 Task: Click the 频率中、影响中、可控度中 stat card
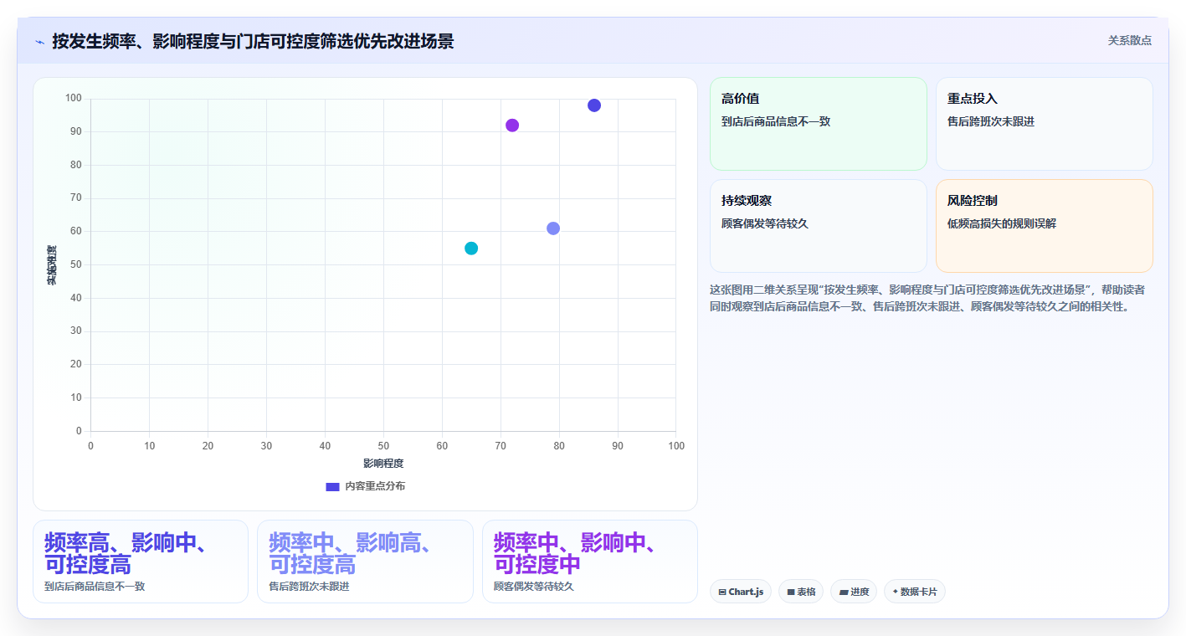[x=590, y=562]
